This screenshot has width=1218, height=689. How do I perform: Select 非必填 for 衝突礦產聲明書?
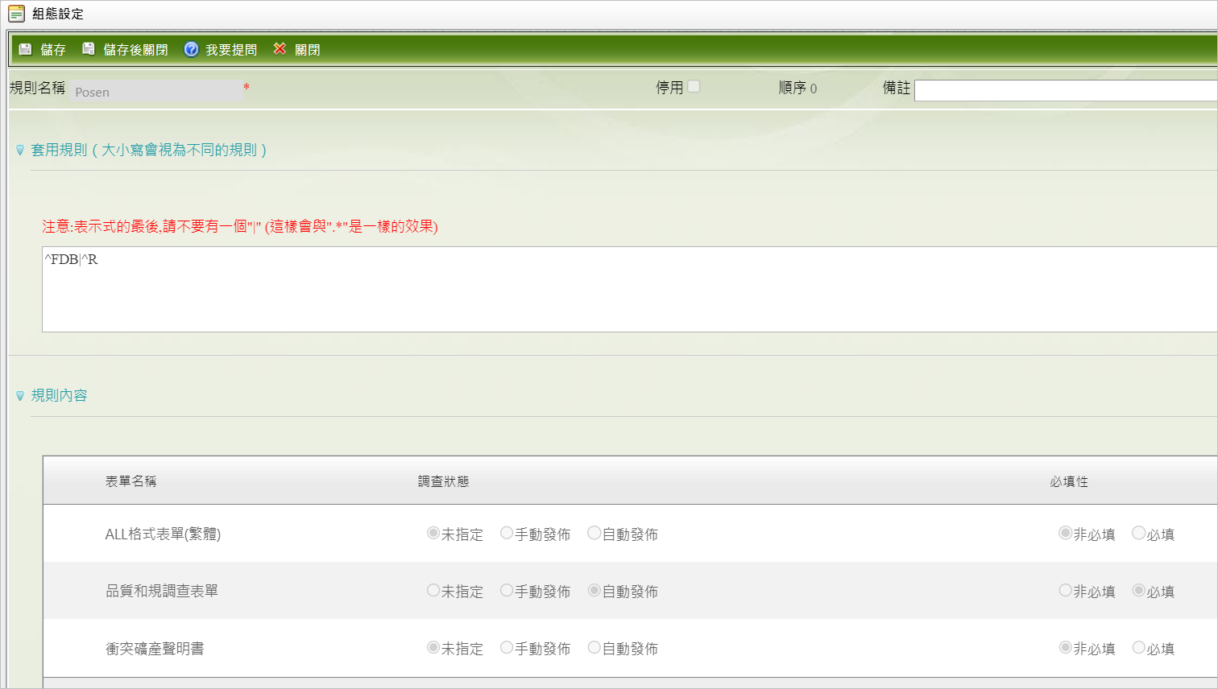[x=1065, y=647]
